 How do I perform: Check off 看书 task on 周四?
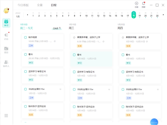coord(123,55)
